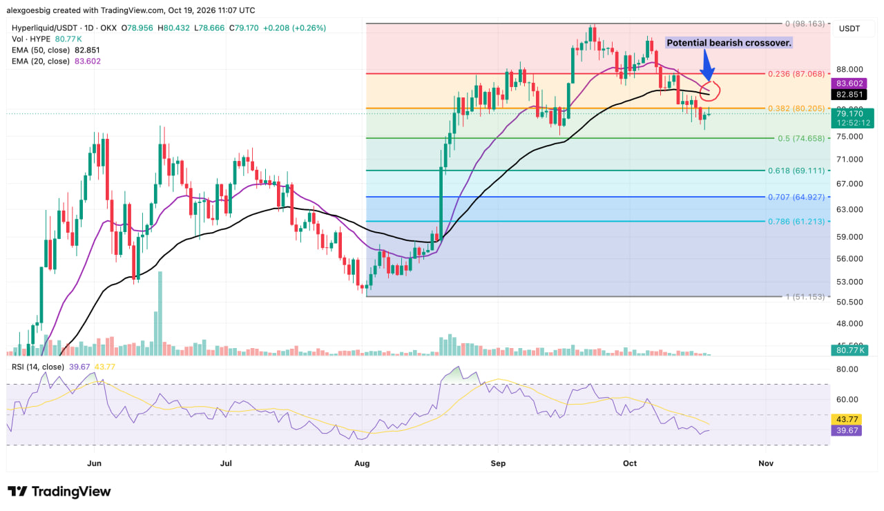884x511 pixels.
Task: Click the USDT currency label on price axis
Action: [x=849, y=28]
